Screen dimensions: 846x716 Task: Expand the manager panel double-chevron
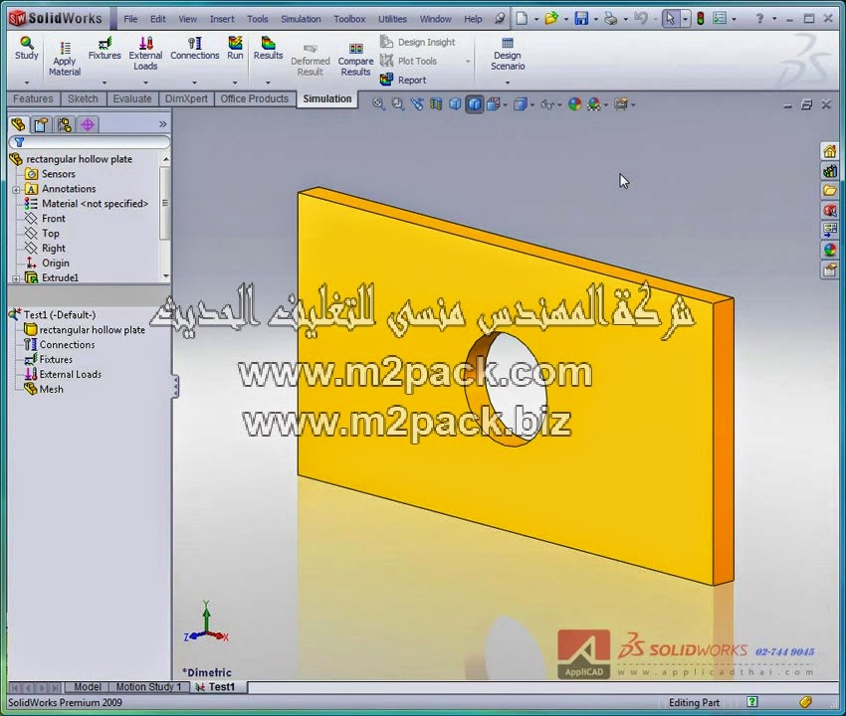[163, 124]
